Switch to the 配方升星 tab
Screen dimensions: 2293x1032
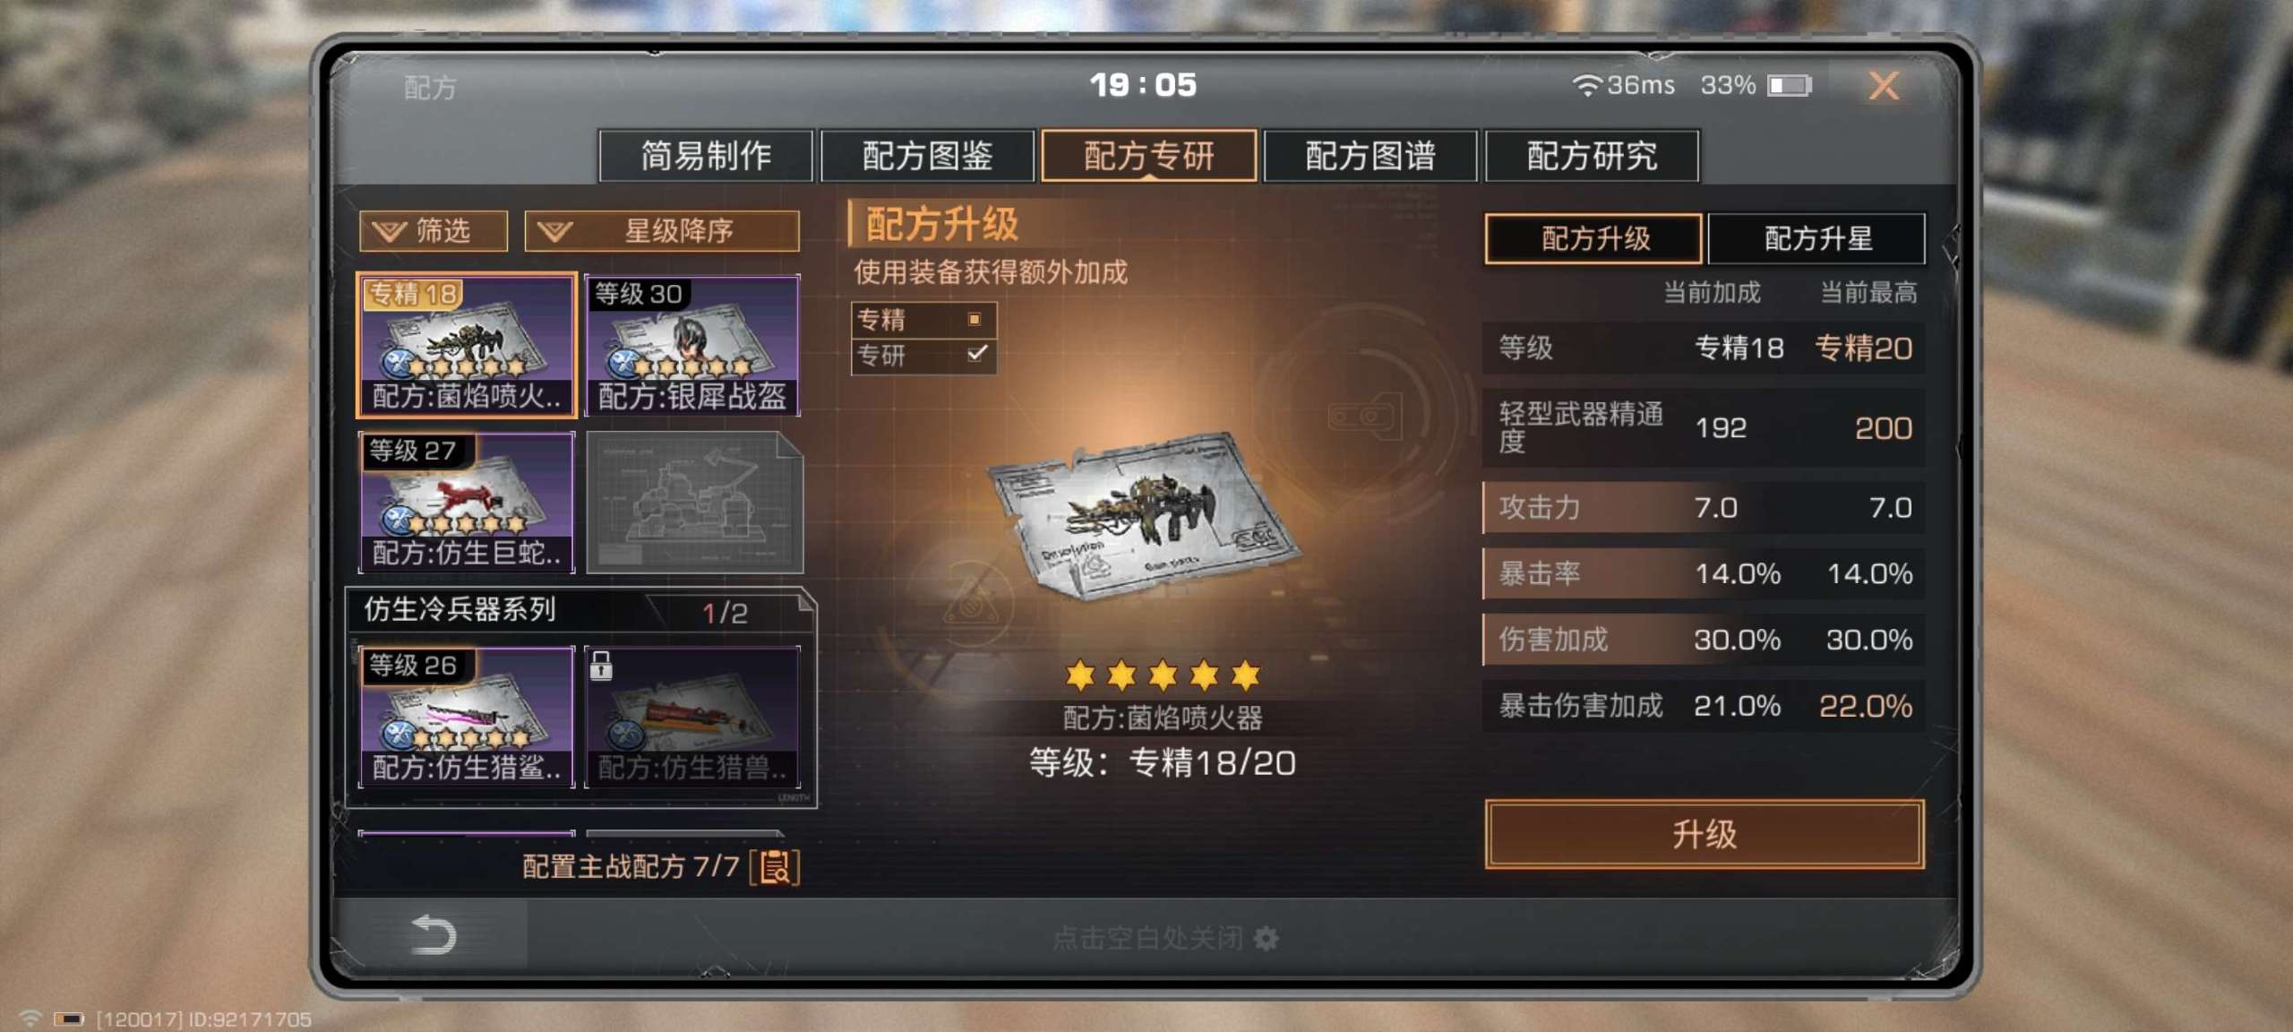coord(1816,238)
